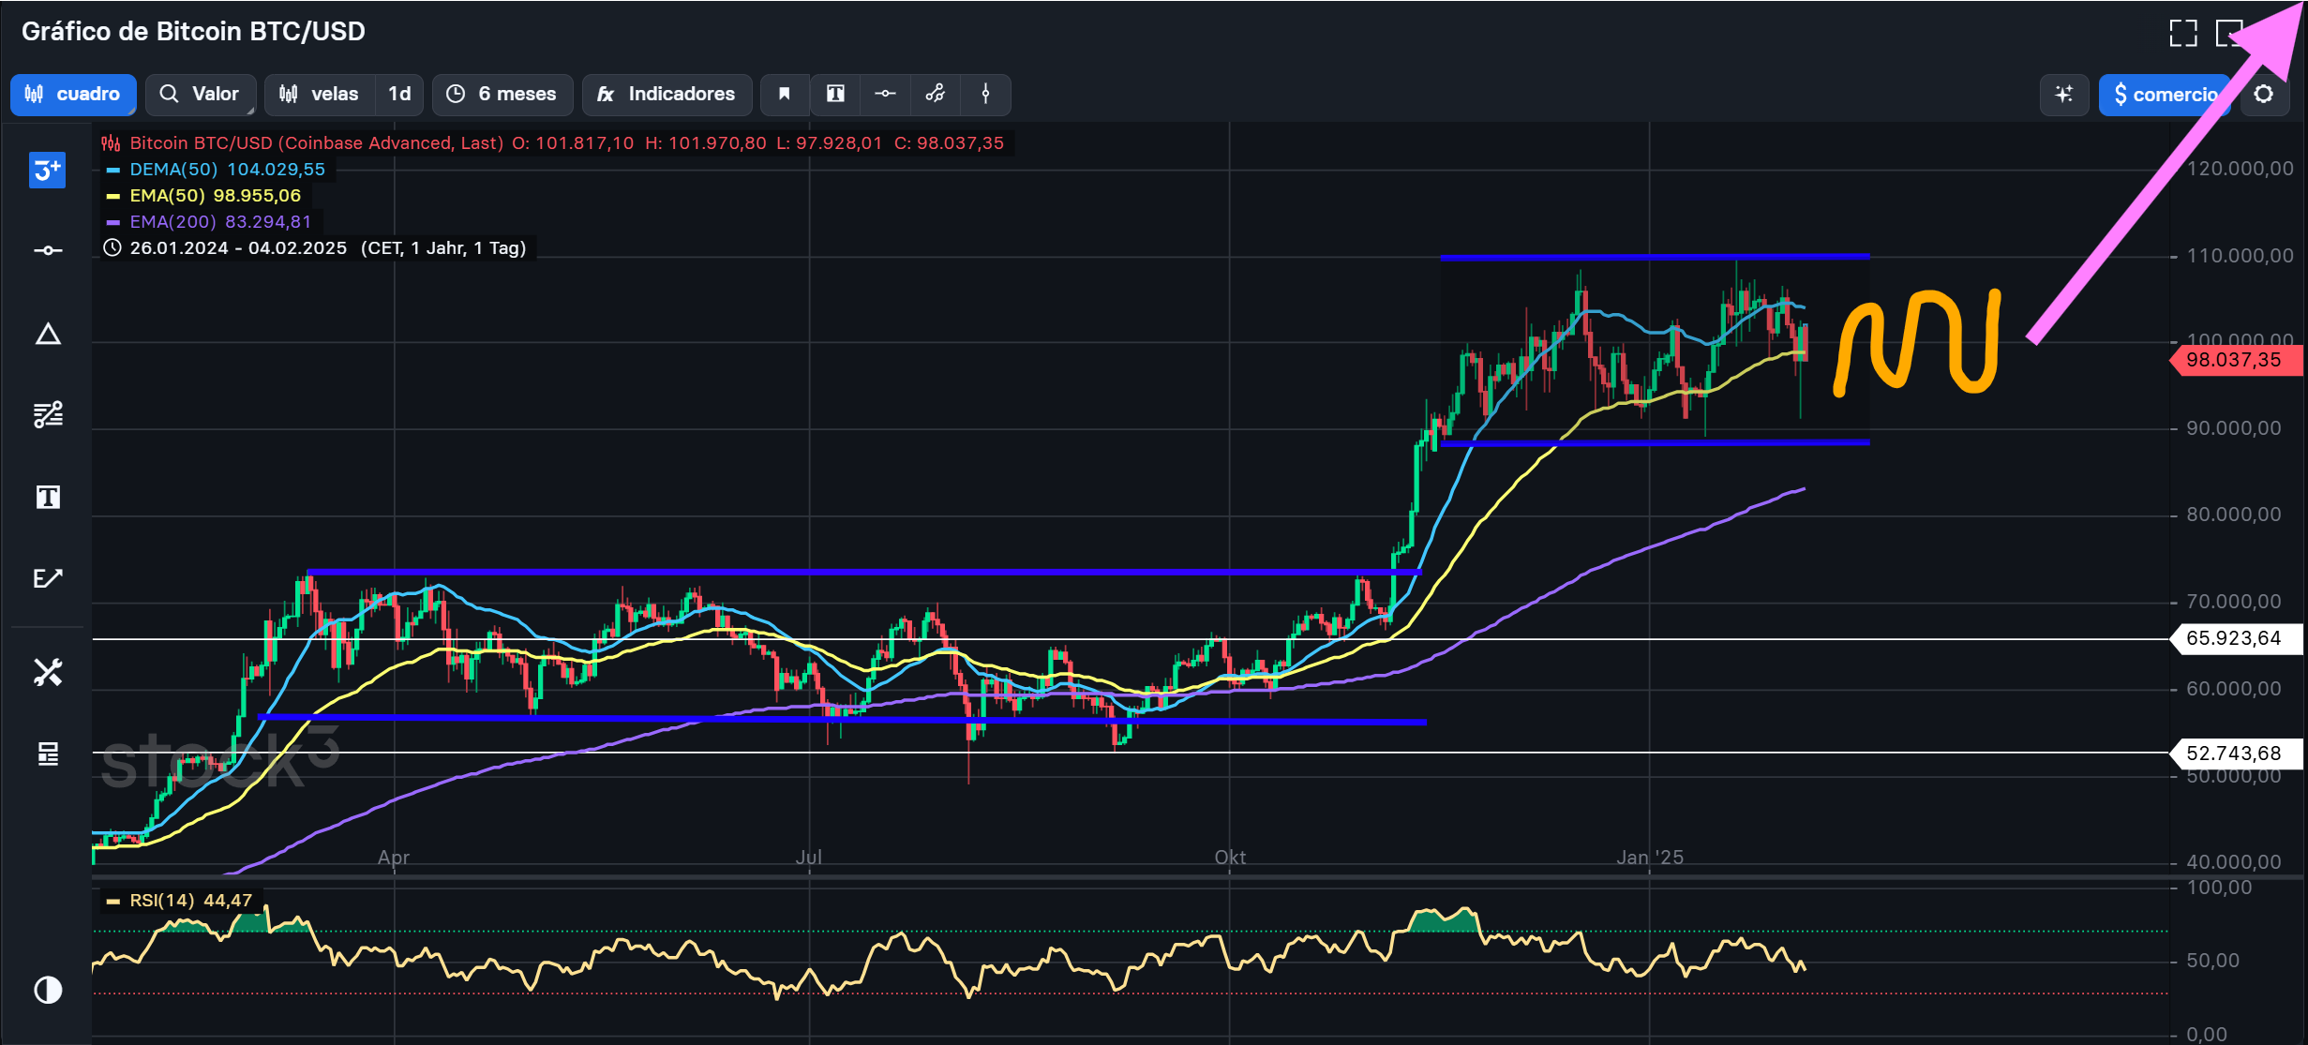The image size is (2308, 1045).
Task: Select the triangle shape drawing tool
Action: click(x=48, y=334)
